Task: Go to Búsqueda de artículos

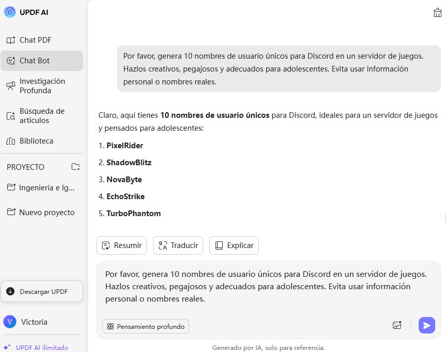Action: point(42,116)
